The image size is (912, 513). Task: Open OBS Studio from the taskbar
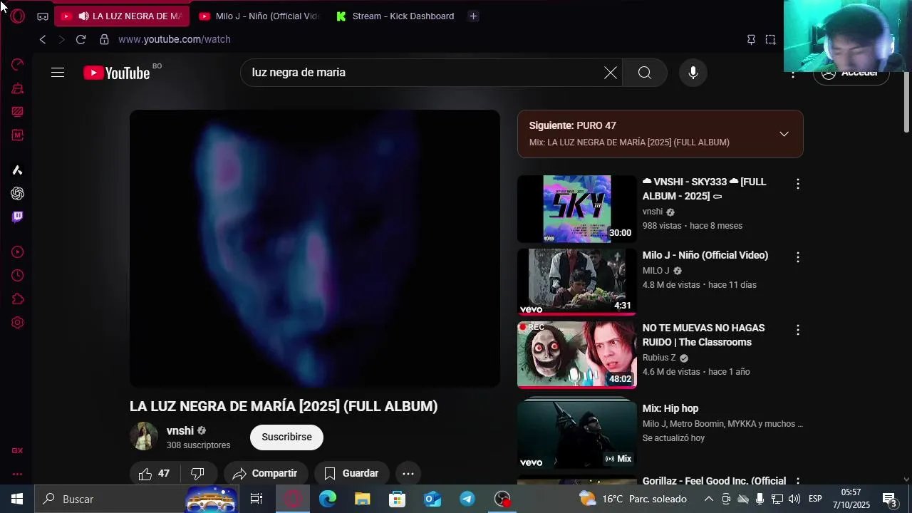(503, 499)
